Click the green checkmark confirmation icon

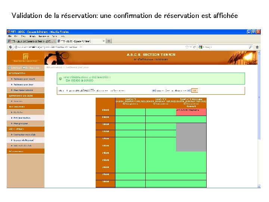coord(61,79)
